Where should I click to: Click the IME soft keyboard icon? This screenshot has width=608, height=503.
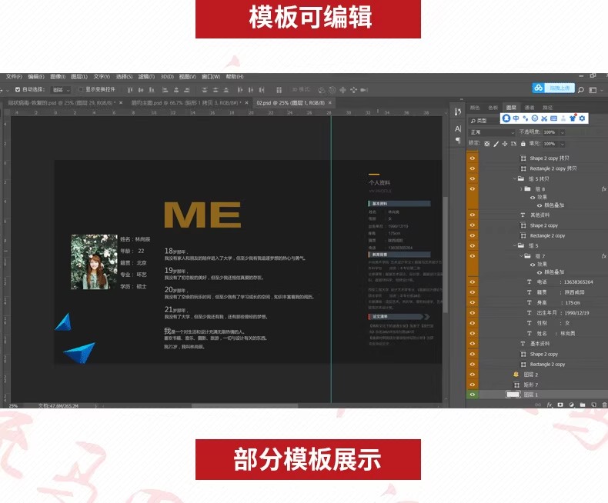553,118
